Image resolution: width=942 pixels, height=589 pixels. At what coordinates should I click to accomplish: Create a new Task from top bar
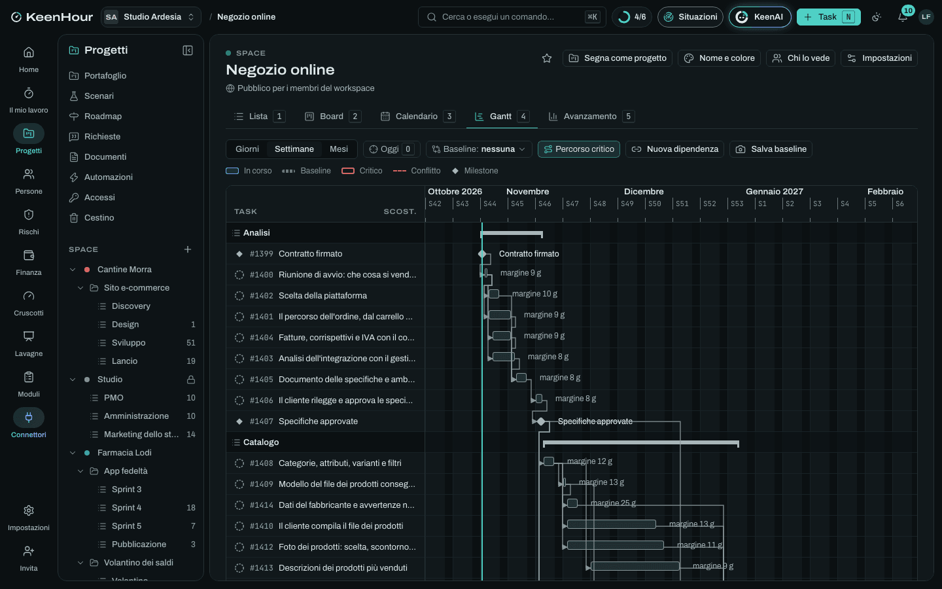pyautogui.click(x=828, y=17)
